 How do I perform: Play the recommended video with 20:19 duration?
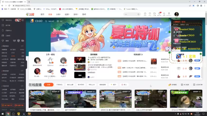(x=80, y=60)
